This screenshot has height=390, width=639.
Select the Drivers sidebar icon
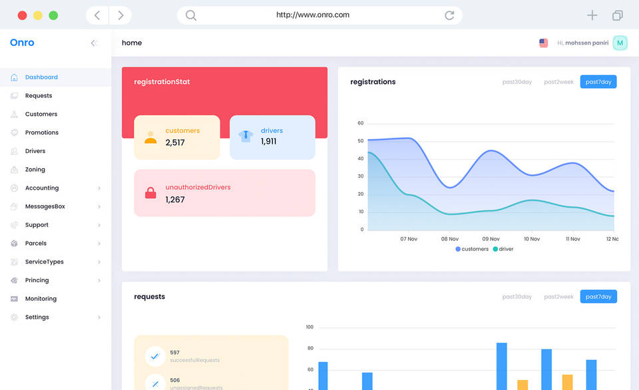click(x=13, y=151)
